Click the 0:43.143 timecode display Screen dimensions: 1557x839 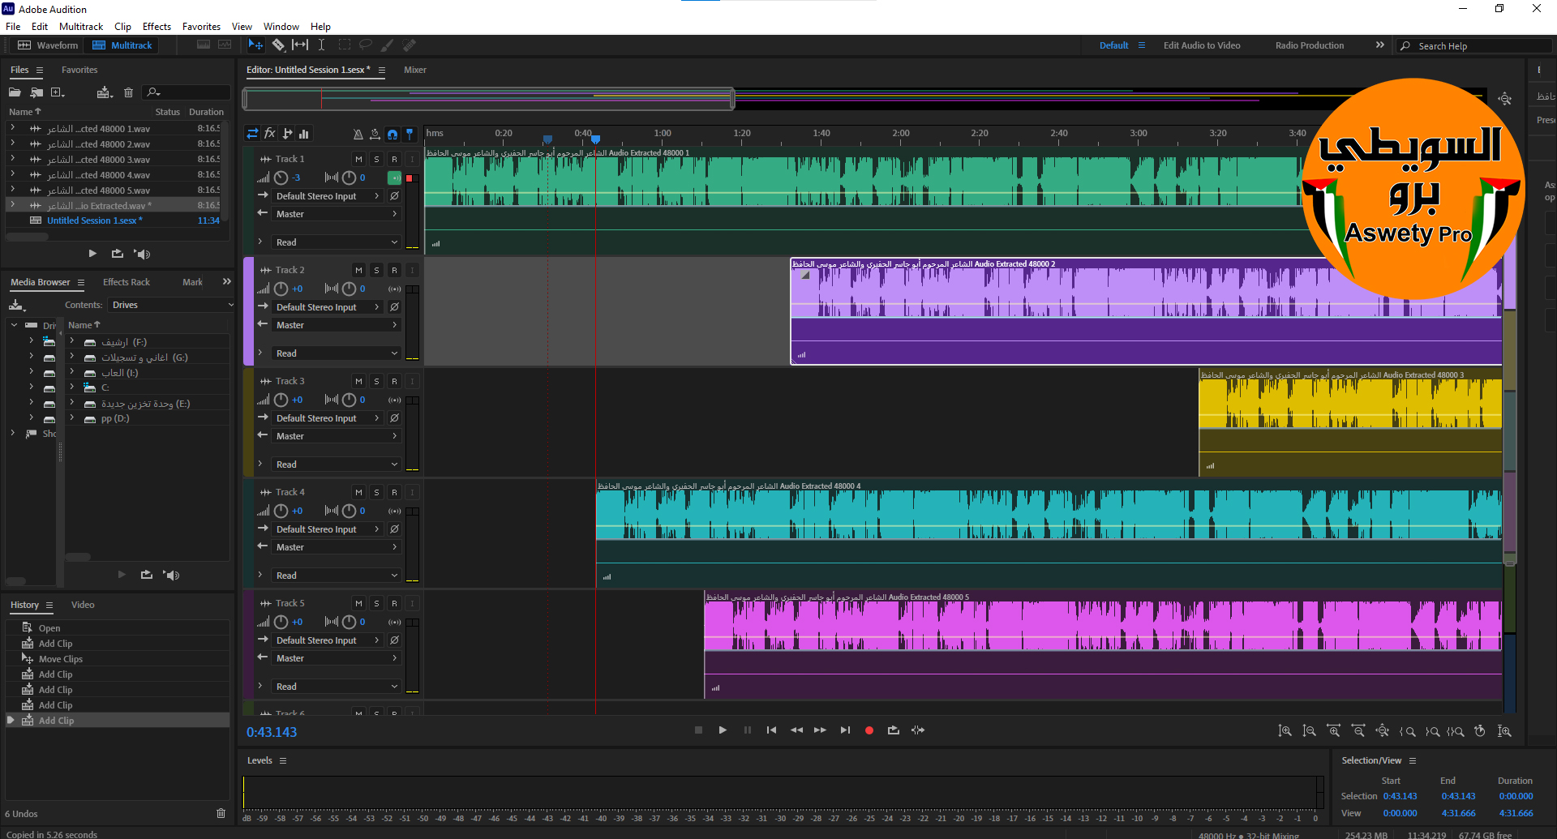(x=272, y=732)
